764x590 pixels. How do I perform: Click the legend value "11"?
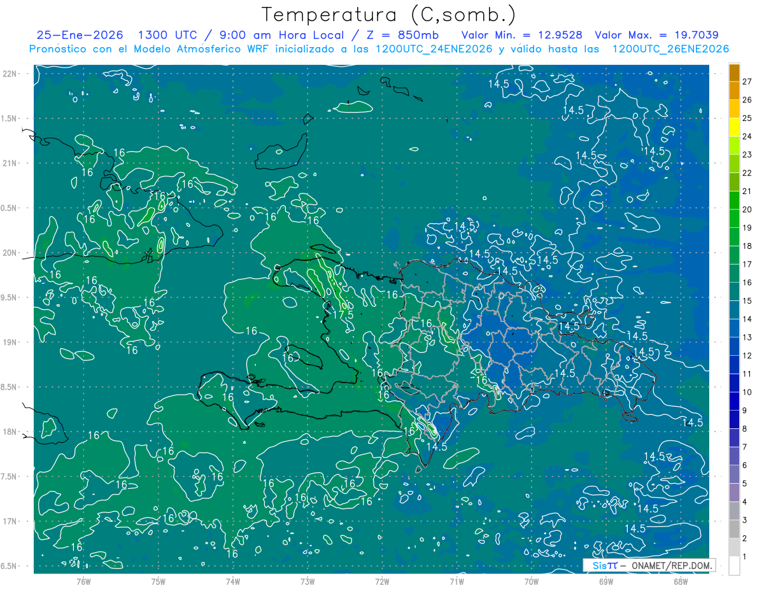[x=747, y=374]
